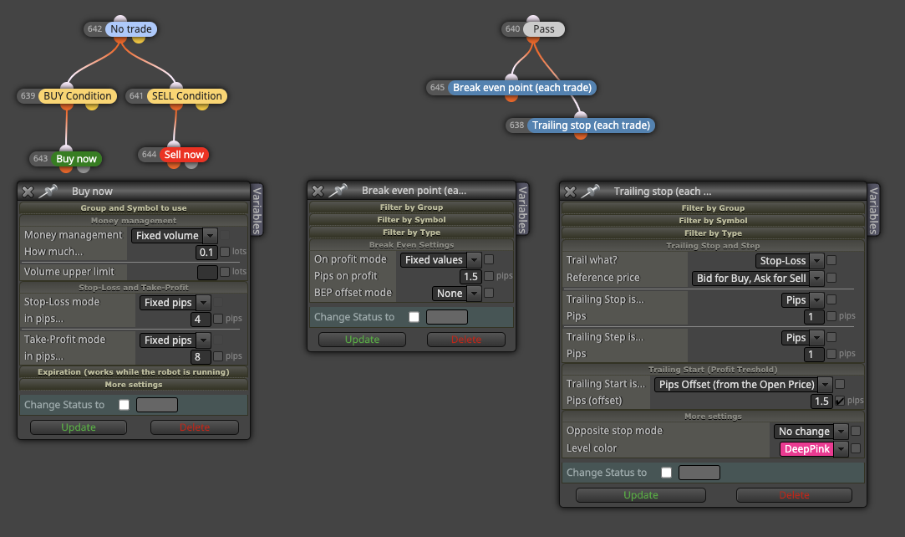The height and width of the screenshot is (537, 905).
Task: Toggle checkbox beside Trail what Stop-Loss
Action: 831,260
